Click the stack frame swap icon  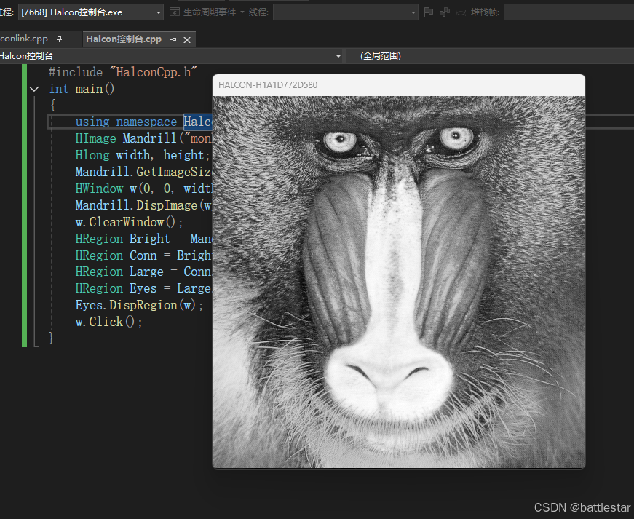pos(461,13)
